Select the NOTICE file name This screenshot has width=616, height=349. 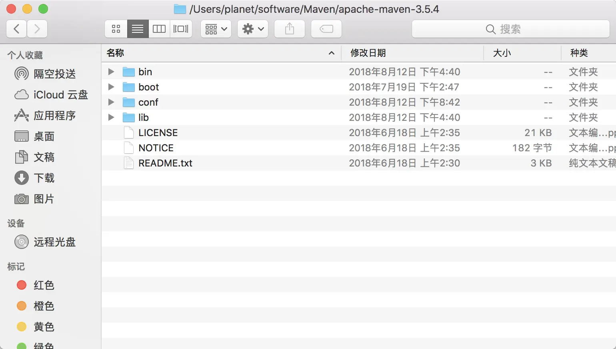pos(156,148)
